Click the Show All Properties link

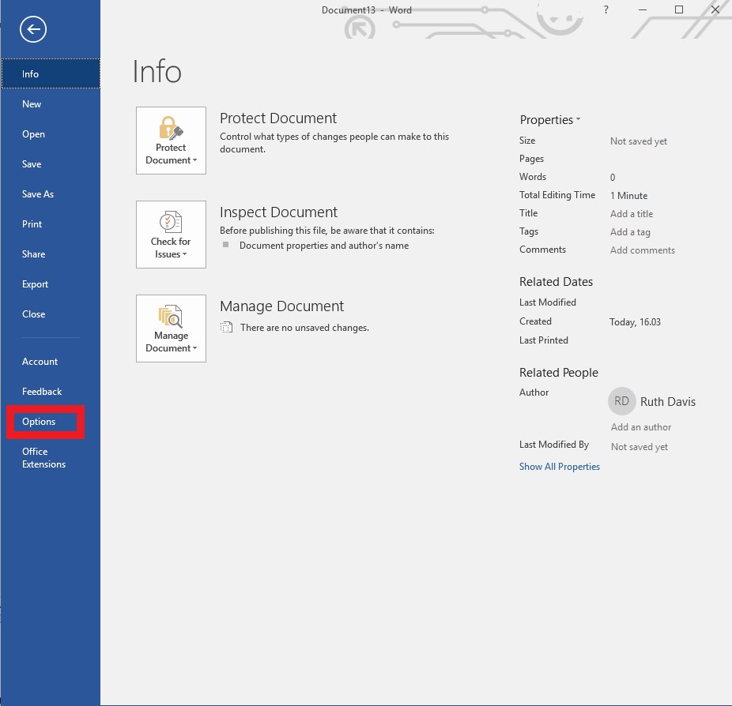[560, 466]
